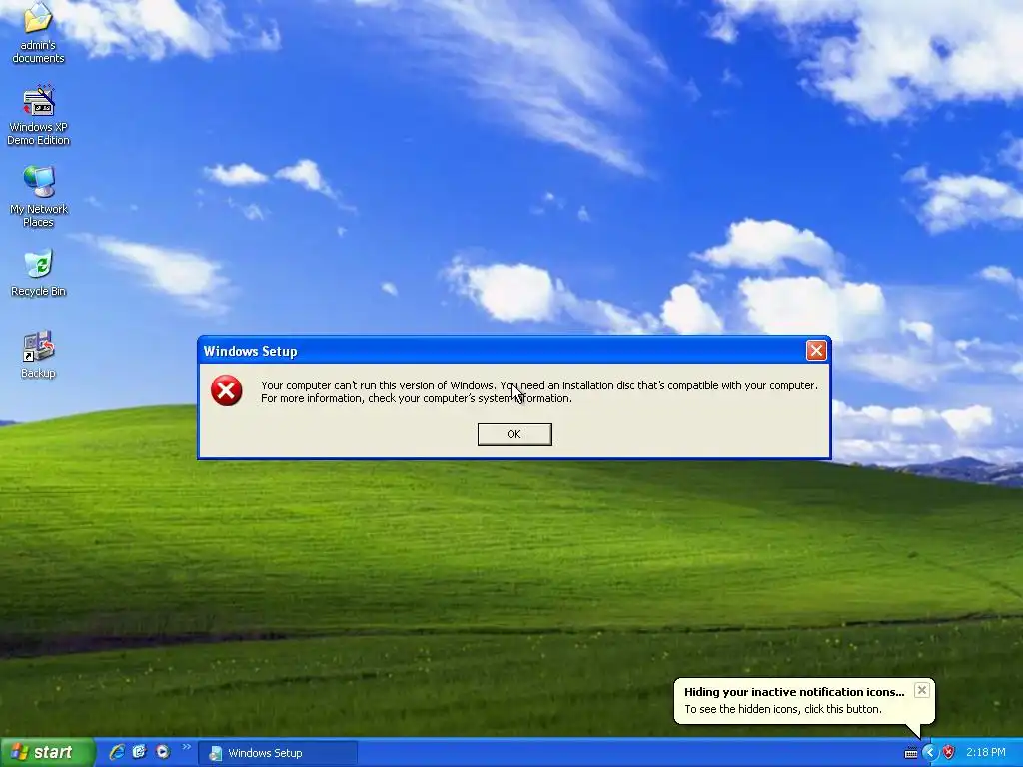Click the 'To see the hidden icons' balloon text
Screen dimensions: 1023x767
pyautogui.click(x=783, y=709)
